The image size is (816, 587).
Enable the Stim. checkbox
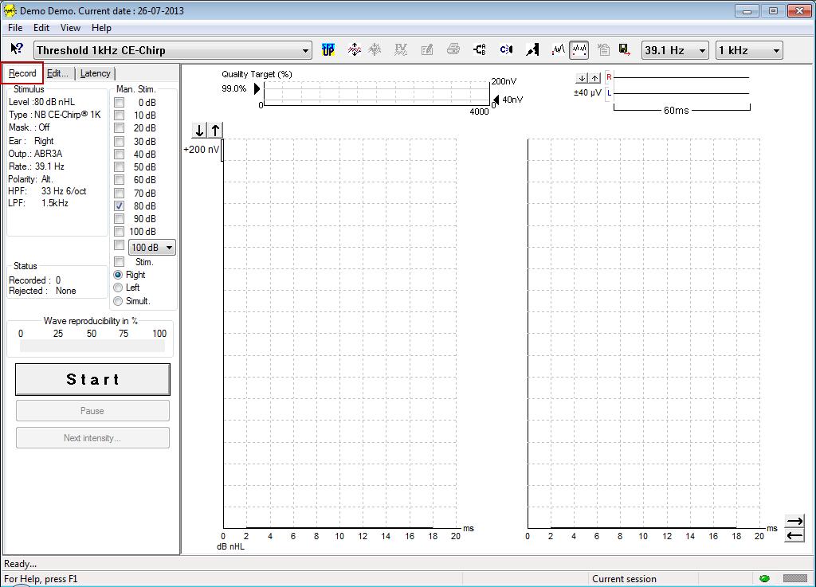point(120,261)
